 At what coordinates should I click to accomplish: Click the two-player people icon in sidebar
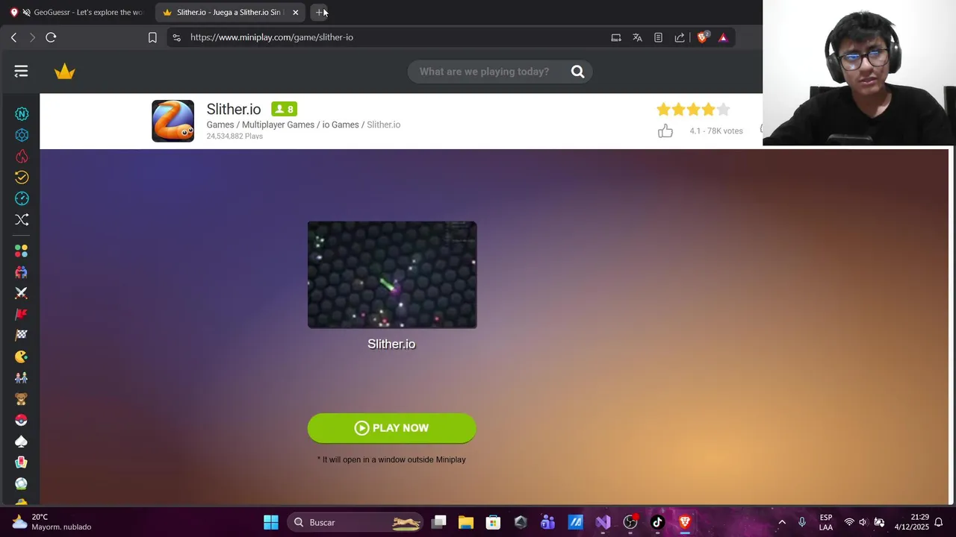(21, 272)
